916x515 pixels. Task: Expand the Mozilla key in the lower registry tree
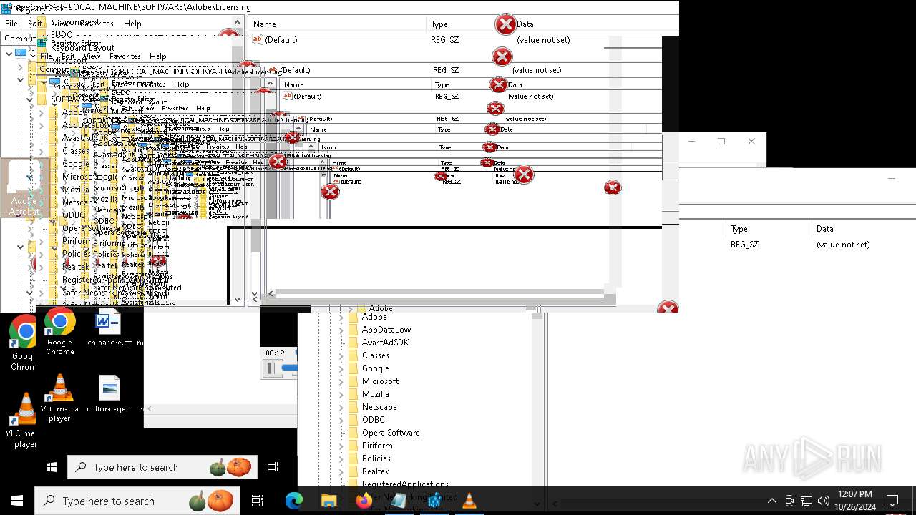pos(341,394)
